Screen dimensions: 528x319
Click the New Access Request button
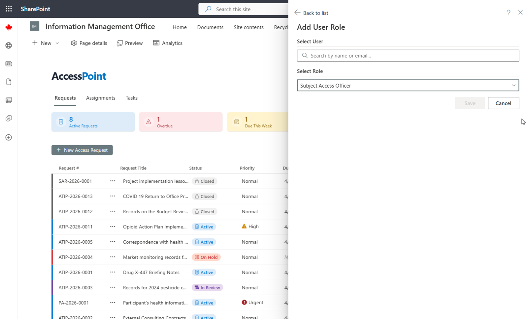click(x=82, y=150)
